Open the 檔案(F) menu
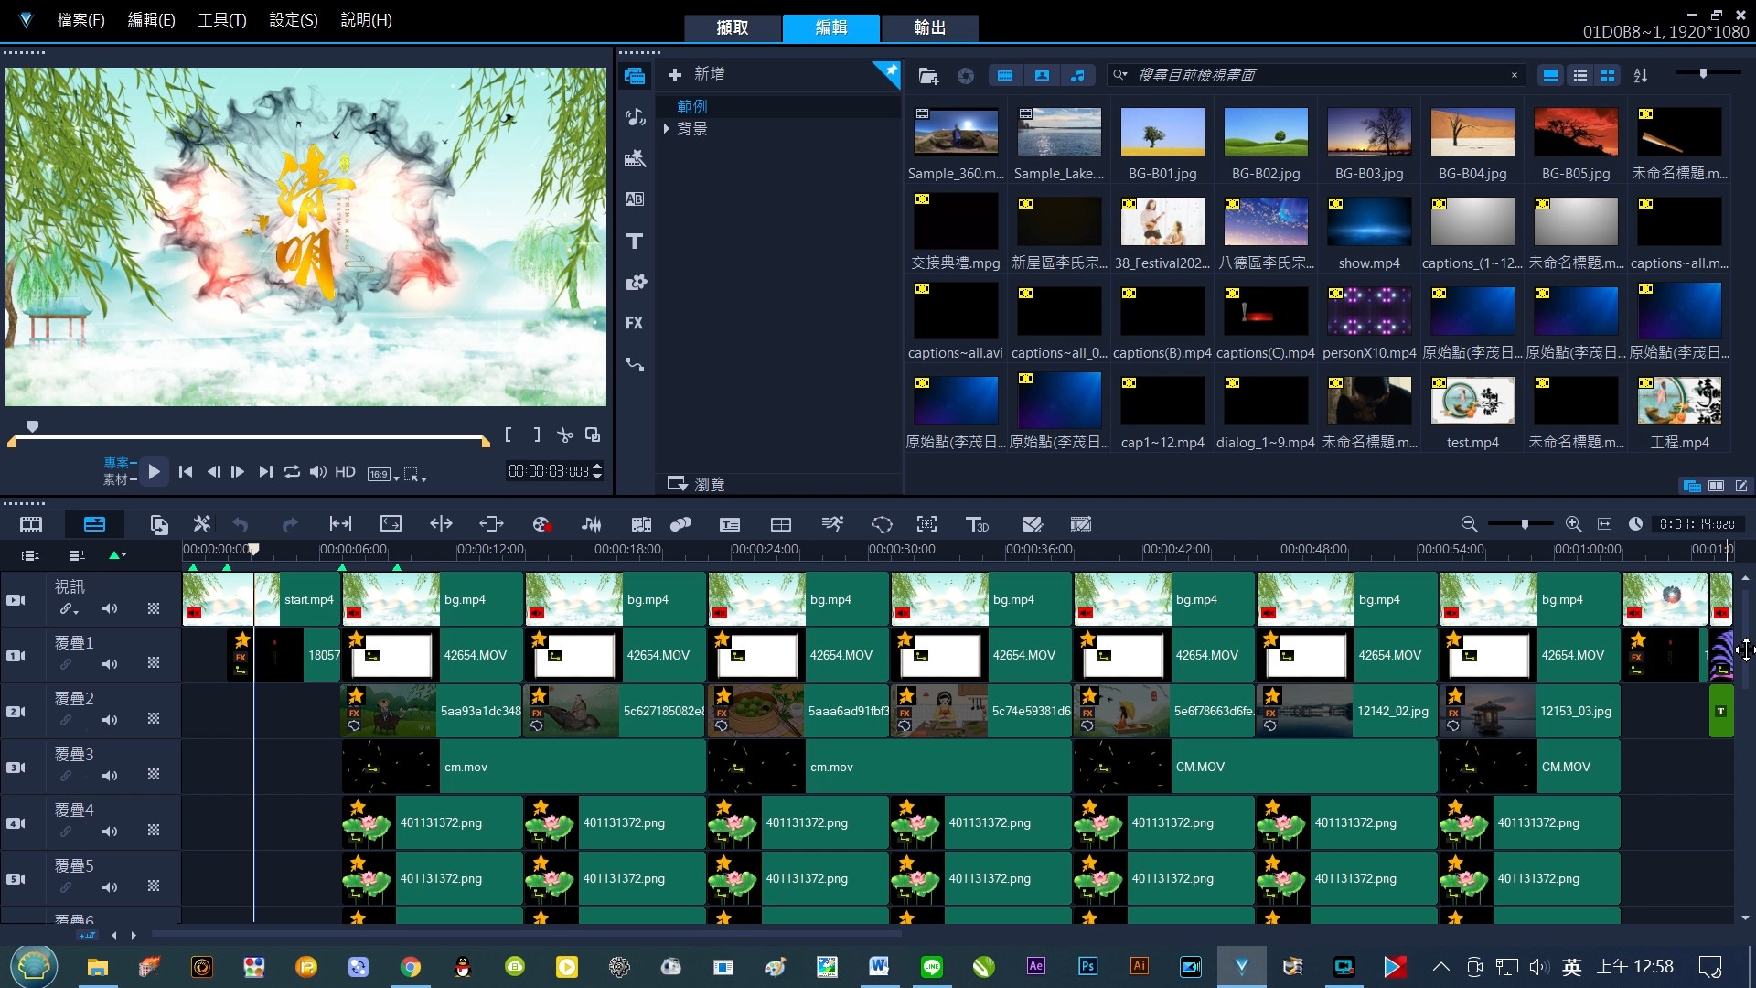 [x=80, y=20]
